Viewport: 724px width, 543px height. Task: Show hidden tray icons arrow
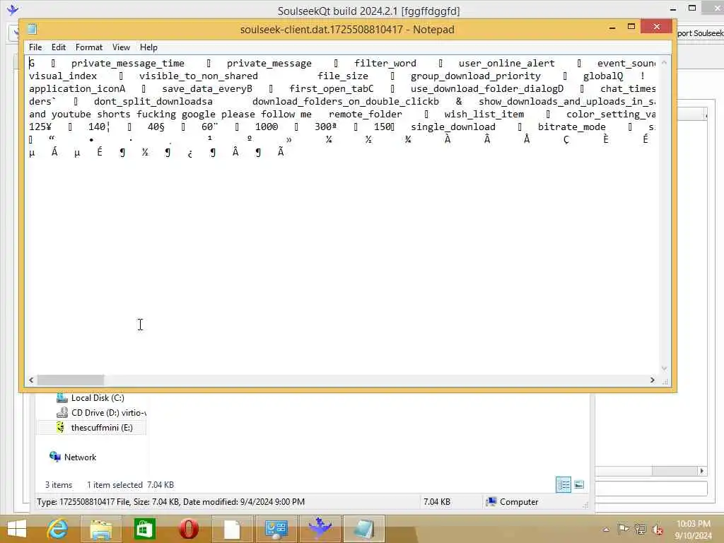pos(606,529)
